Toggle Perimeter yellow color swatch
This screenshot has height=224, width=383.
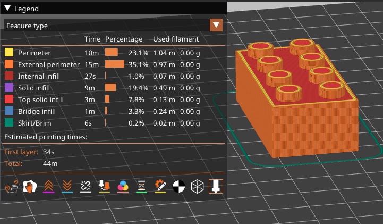[x=9, y=52]
